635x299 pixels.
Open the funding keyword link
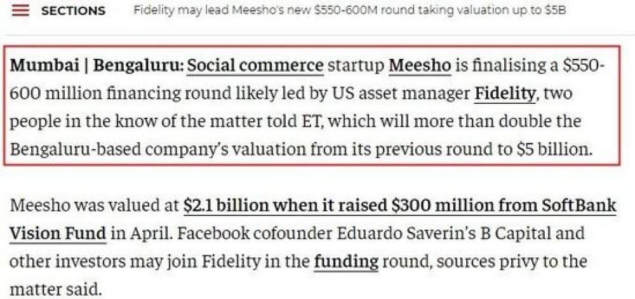pos(346,262)
